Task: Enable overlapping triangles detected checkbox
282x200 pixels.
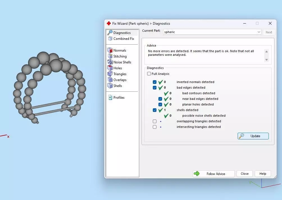Action: (x=154, y=121)
